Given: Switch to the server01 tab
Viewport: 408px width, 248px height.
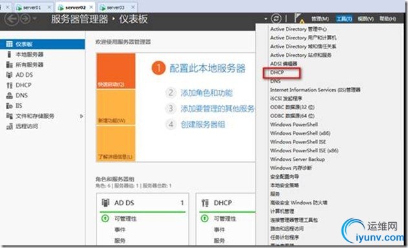Looking at the screenshot, I should tap(32, 8).
